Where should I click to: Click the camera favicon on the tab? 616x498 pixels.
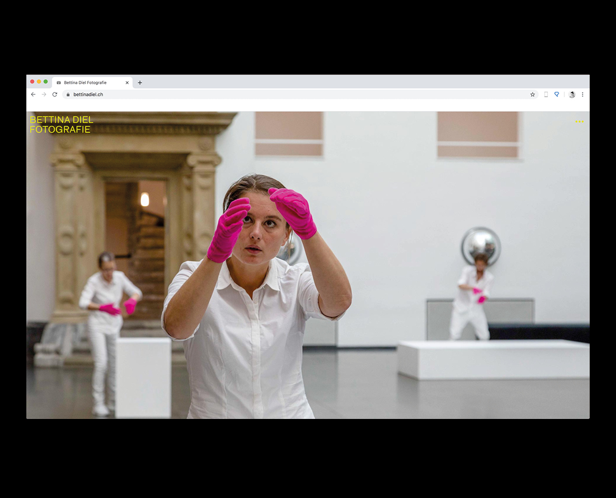[58, 83]
